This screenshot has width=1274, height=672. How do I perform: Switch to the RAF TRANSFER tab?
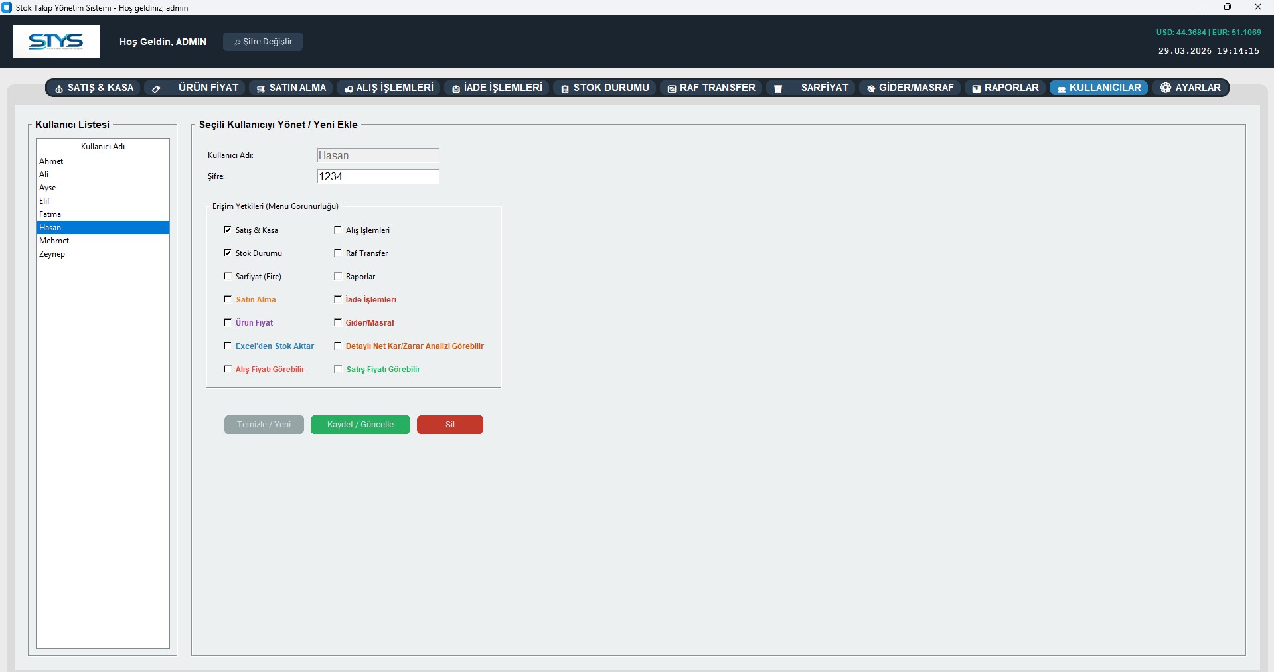(x=711, y=88)
